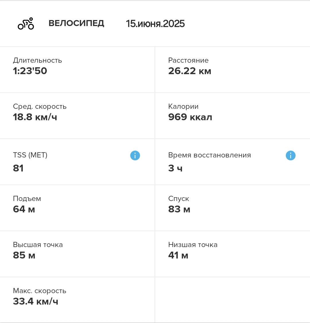
Task: Tap the Сред. скорость 18.8 км/ч value
Action: click(35, 117)
